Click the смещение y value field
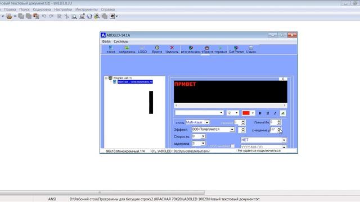This screenshot has height=202, width=360. tap(273, 130)
